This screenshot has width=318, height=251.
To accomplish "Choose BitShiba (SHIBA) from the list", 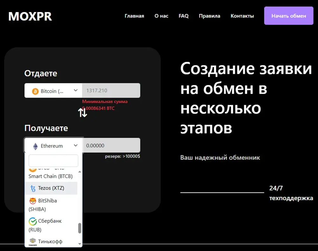I will [51, 205].
